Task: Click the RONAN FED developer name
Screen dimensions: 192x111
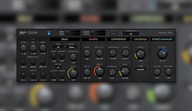Action: tap(166, 33)
